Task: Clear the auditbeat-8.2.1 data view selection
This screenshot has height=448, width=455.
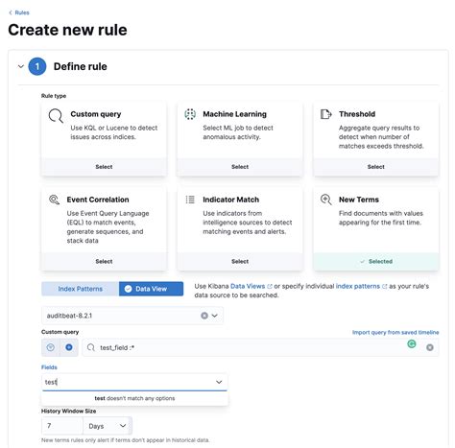Action: click(204, 316)
